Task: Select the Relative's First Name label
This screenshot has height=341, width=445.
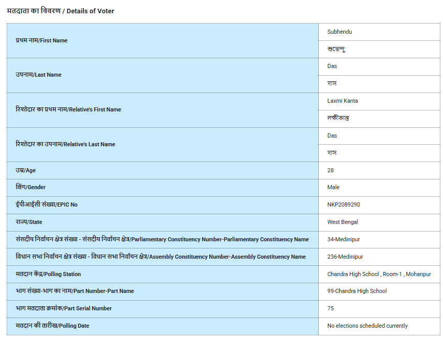Action: click(x=68, y=109)
